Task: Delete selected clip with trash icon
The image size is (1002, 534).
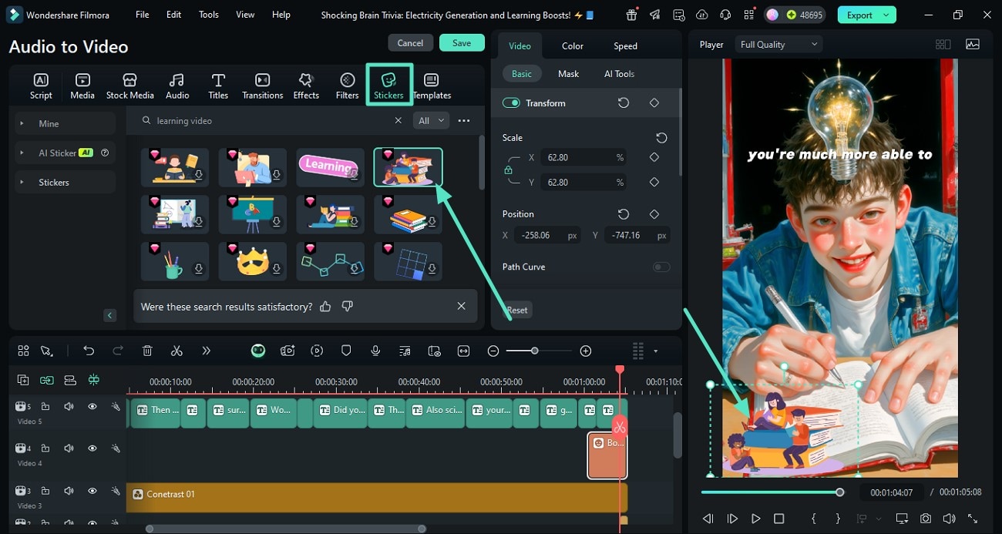Action: [147, 351]
